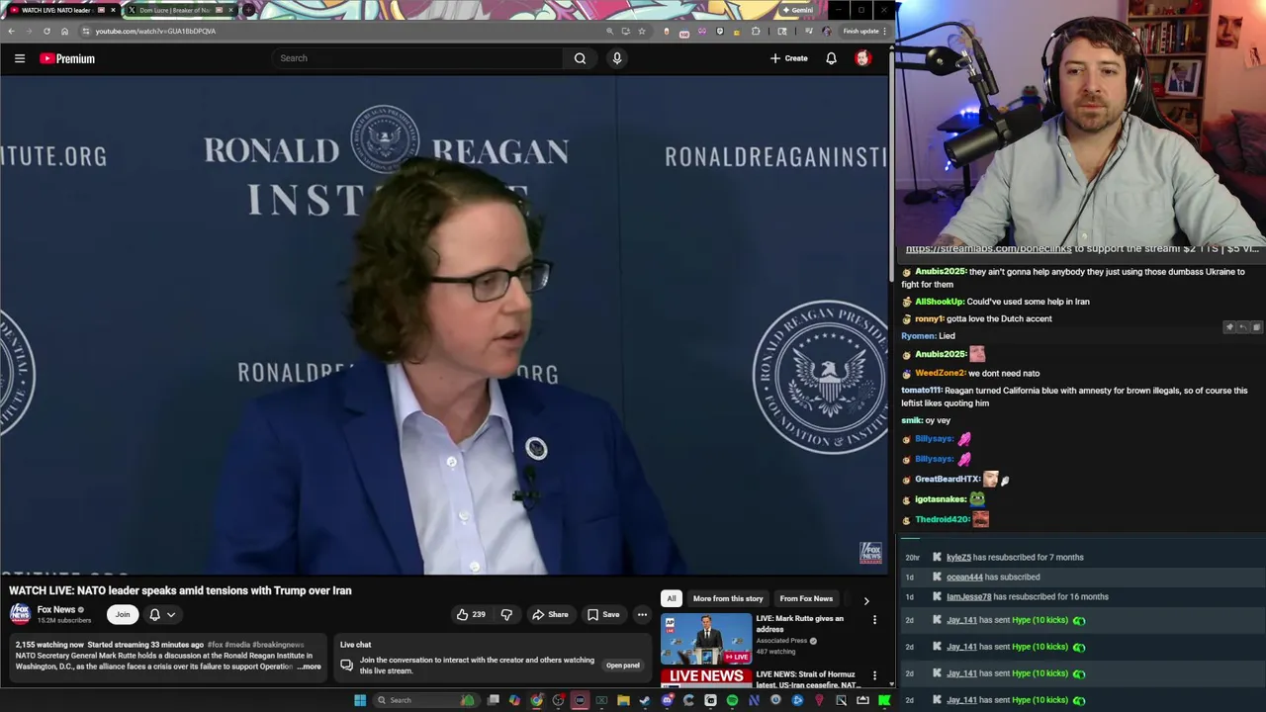Open Chrome menu beside Finish update
The width and height of the screenshot is (1266, 712).
pyautogui.click(x=886, y=31)
